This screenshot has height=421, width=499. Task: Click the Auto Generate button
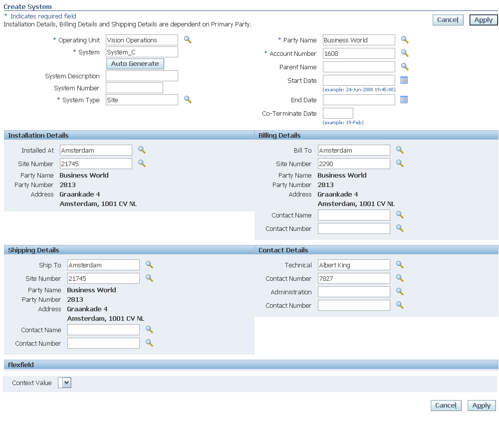pos(135,64)
